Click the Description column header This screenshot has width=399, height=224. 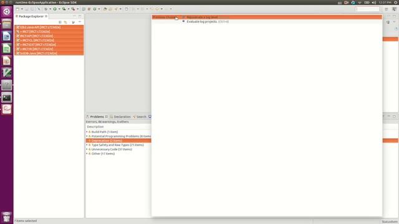[x=118, y=127]
